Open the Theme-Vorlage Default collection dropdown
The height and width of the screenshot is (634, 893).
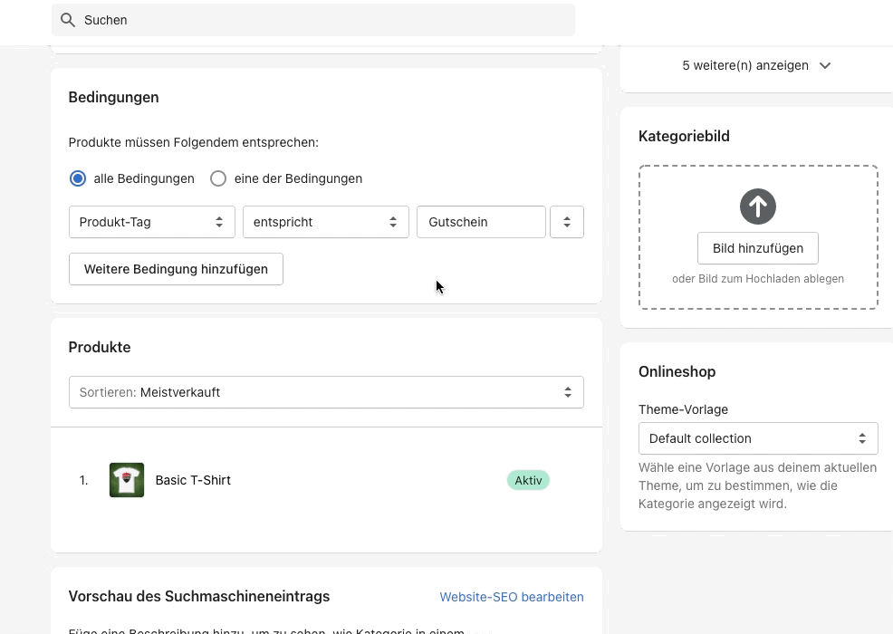pyautogui.click(x=757, y=438)
